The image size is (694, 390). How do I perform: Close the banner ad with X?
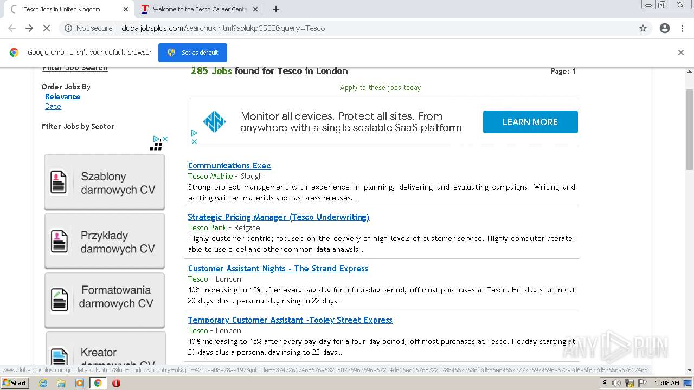[194, 141]
